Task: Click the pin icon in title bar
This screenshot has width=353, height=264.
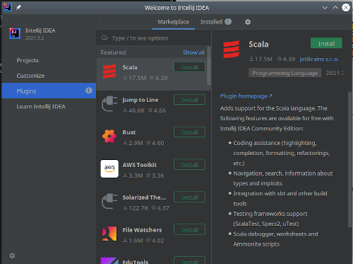Action: pos(18,8)
